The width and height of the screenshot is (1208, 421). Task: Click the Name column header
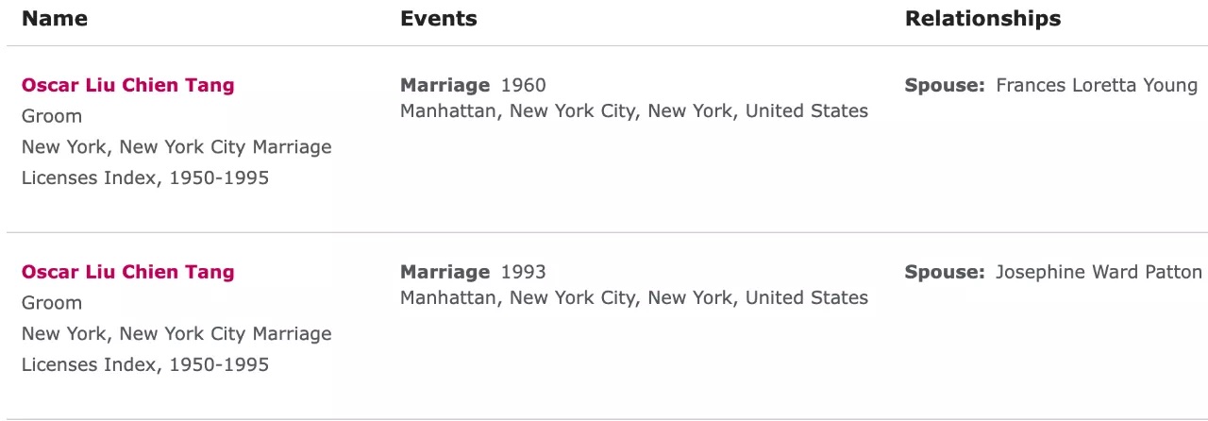54,18
